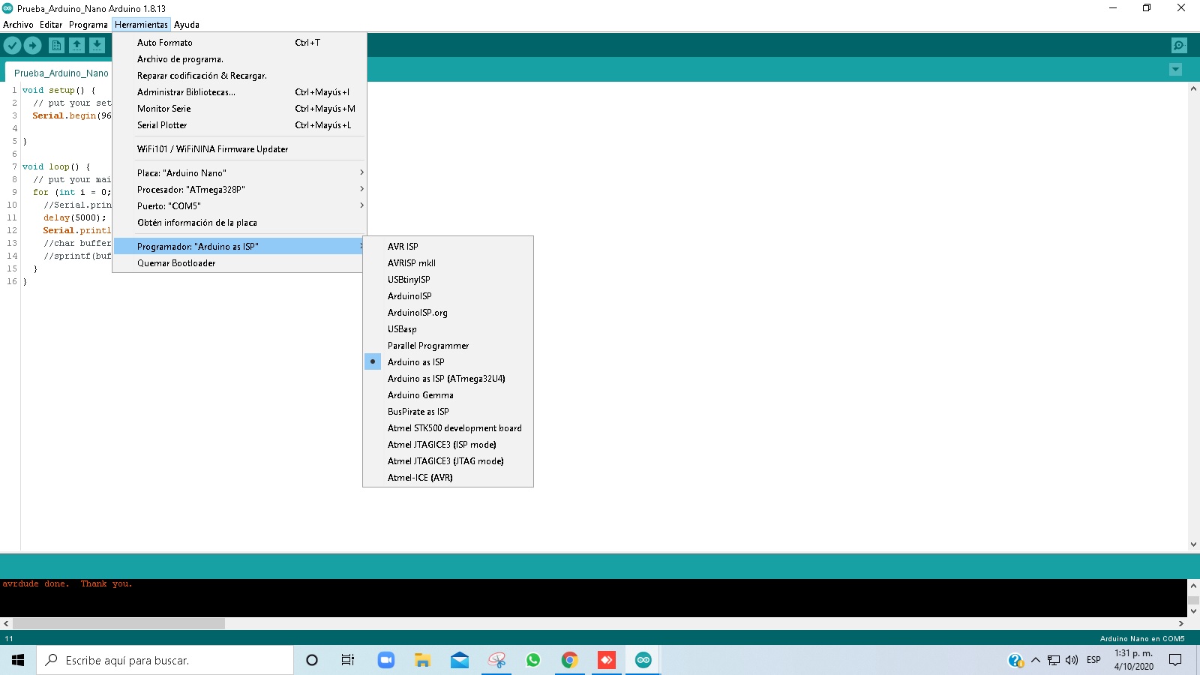Open Task View in the taskbar

tap(348, 660)
